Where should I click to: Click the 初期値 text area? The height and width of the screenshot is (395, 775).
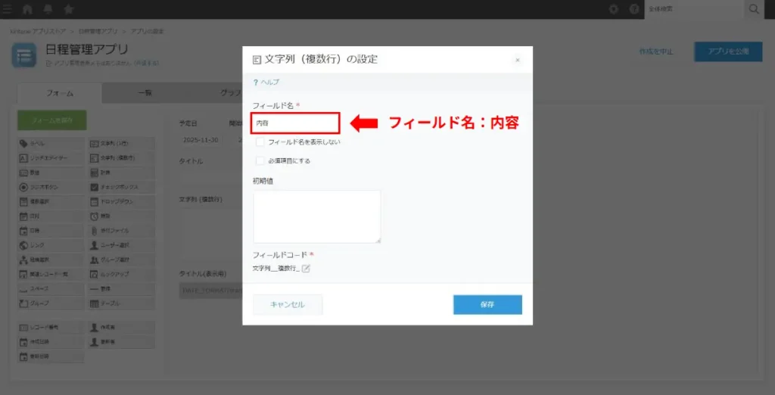(317, 216)
